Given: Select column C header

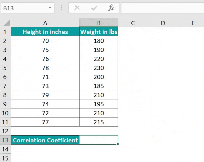Looking at the screenshot, I should tap(133, 23).
